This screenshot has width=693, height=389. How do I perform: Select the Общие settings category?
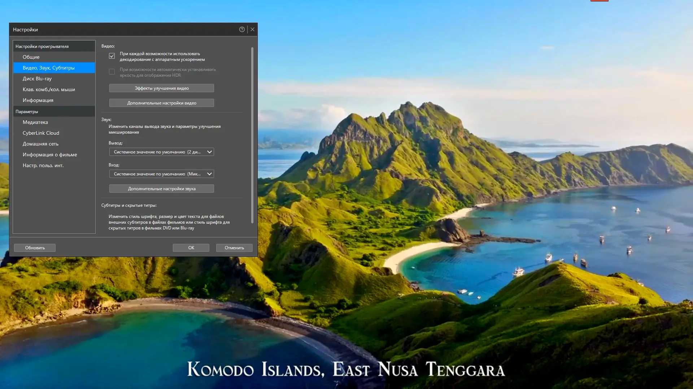31,57
